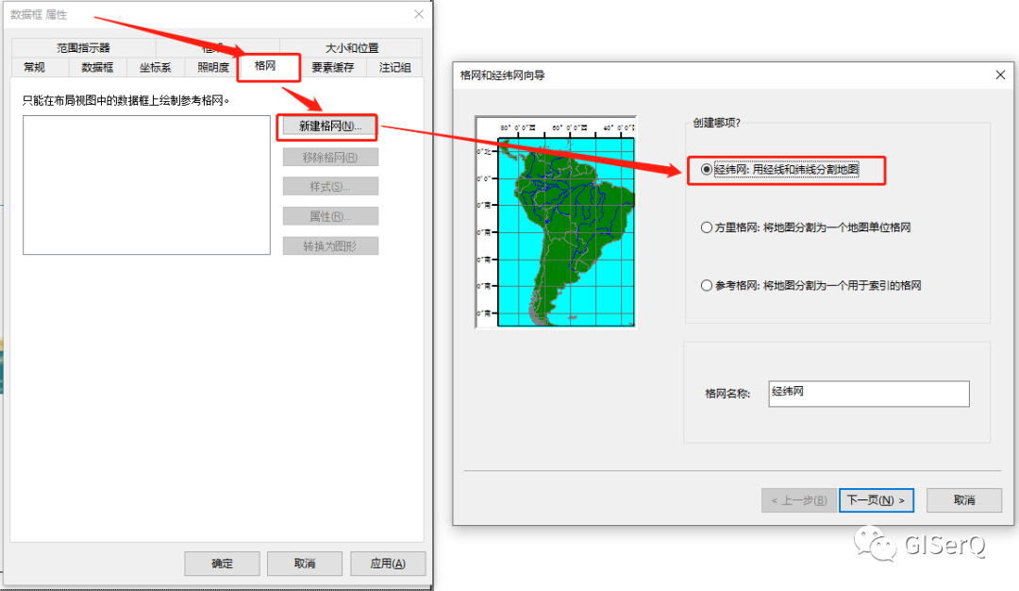The width and height of the screenshot is (1019, 591).
Task: Open the 格网 tab
Action: 265,66
